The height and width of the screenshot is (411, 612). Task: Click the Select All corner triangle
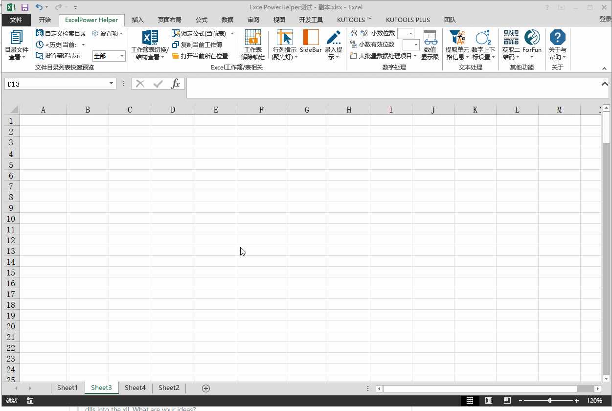pos(14,109)
